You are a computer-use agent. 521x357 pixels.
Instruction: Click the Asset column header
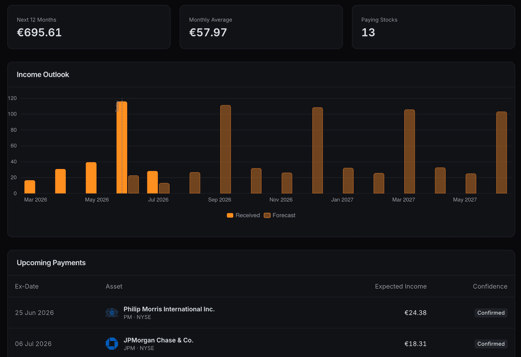tap(114, 286)
